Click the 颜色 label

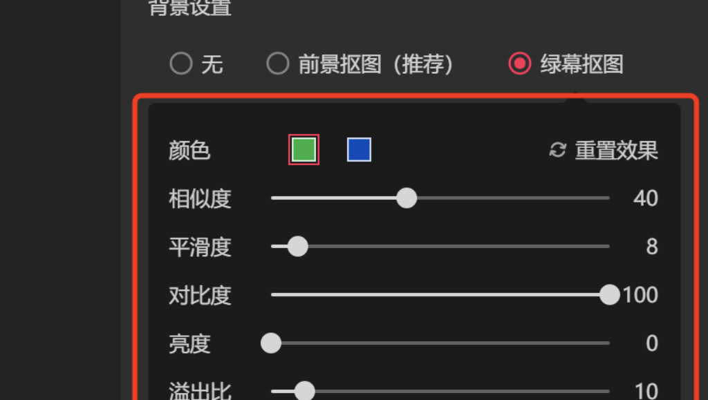pyautogui.click(x=189, y=151)
